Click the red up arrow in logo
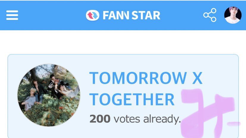This screenshot has height=138, width=246. pyautogui.click(x=90, y=15)
